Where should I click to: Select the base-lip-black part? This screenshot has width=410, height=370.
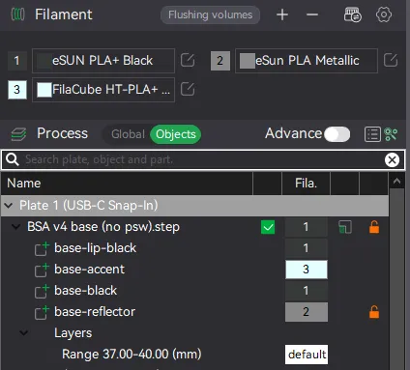pos(95,248)
